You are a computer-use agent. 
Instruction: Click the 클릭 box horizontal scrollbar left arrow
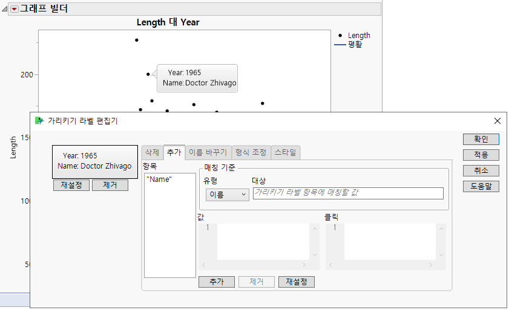(330, 265)
